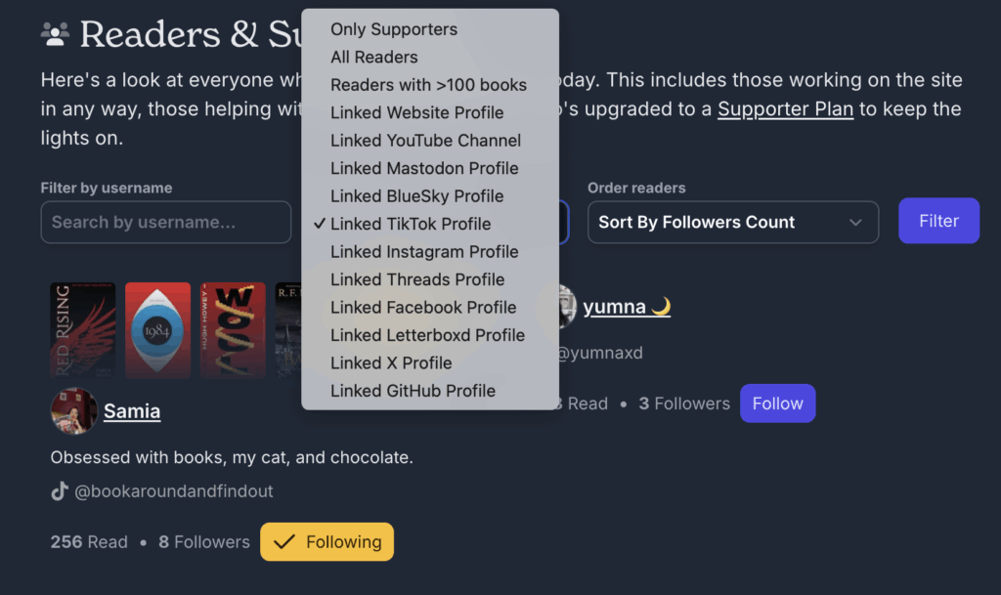Toggle the Following button for Samia
This screenshot has height=595, width=1001.
coord(326,542)
